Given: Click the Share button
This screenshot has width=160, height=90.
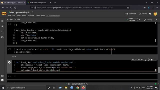Looking at the screenshot, I should 143,14.
